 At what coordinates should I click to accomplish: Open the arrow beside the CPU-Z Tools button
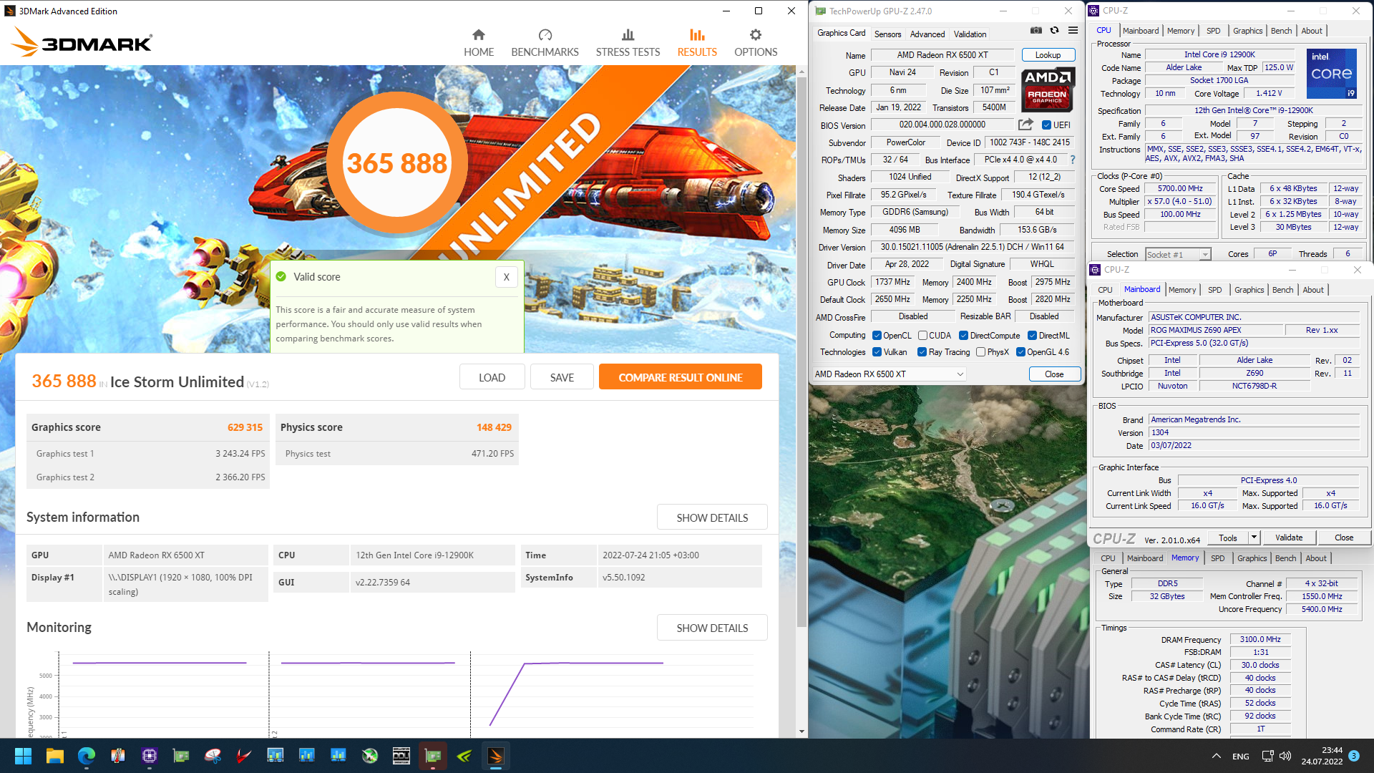point(1254,538)
